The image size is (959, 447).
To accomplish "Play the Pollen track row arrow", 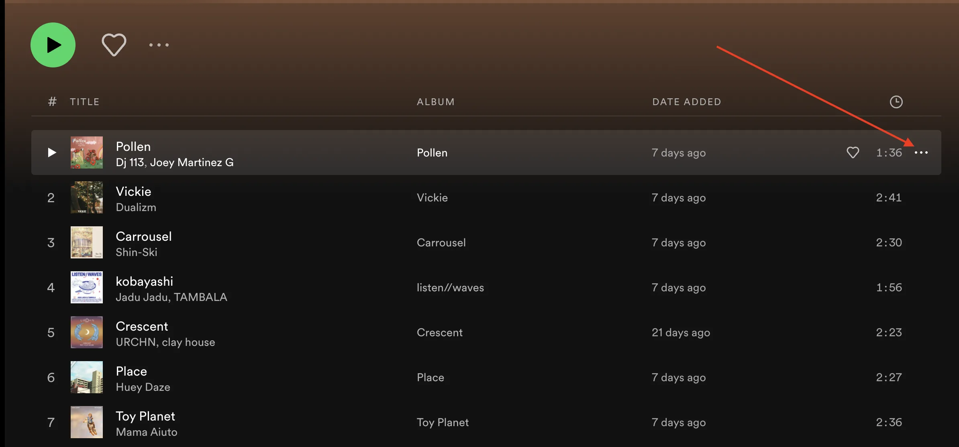I will point(52,152).
